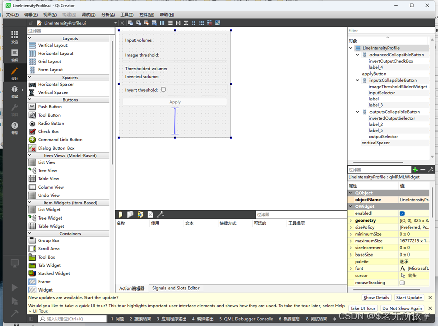Remove dynamic property with minus icon
The image size is (438, 326).
423,170
